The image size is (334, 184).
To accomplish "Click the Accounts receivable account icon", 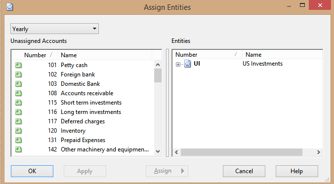I will click(18, 93).
